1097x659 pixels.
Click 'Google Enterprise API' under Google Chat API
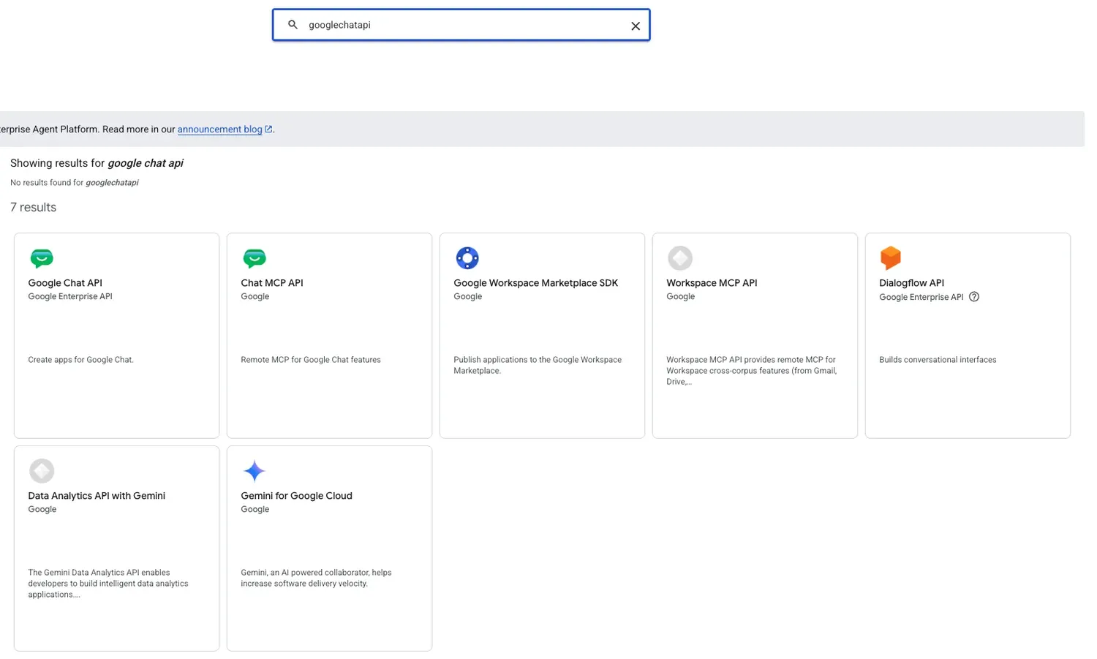[x=70, y=297]
